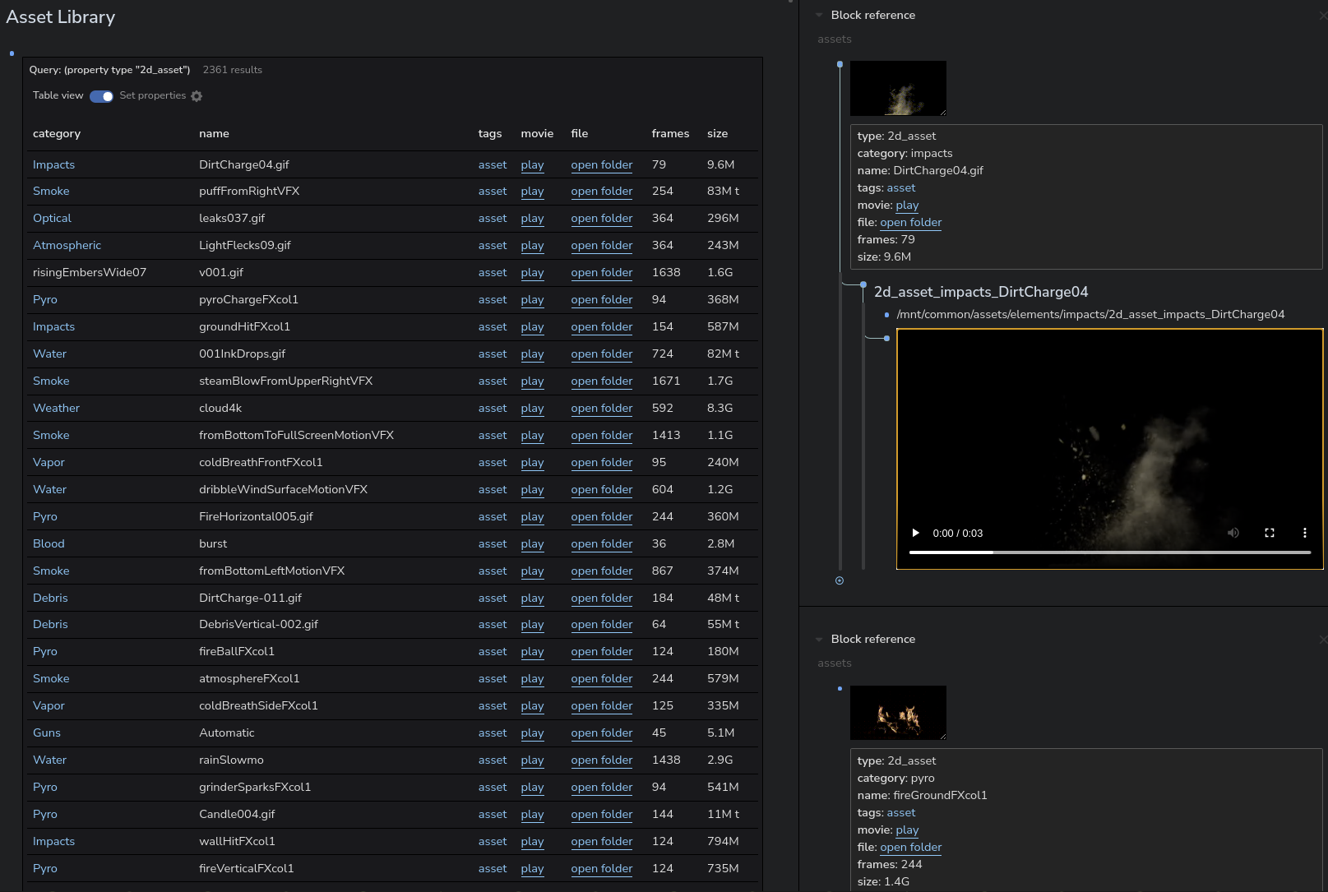
Task: Click the fireGroundFXcol1 fire thumbnail
Action: click(898, 713)
